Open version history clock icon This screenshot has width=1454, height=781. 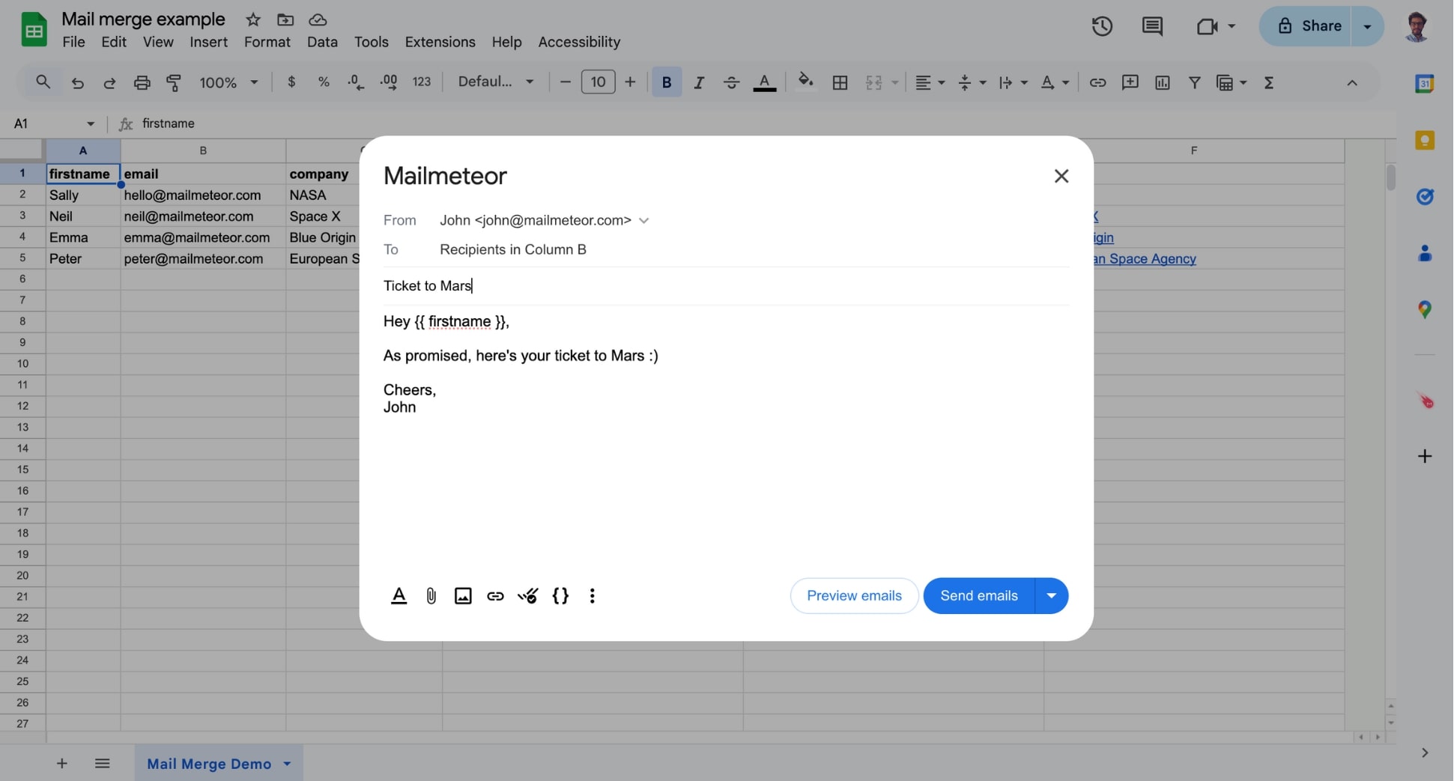point(1102,27)
